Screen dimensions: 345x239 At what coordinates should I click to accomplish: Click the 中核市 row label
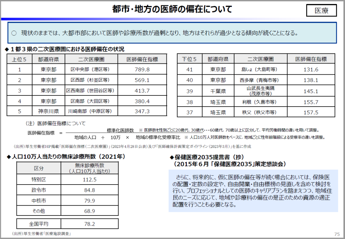(39, 201)
